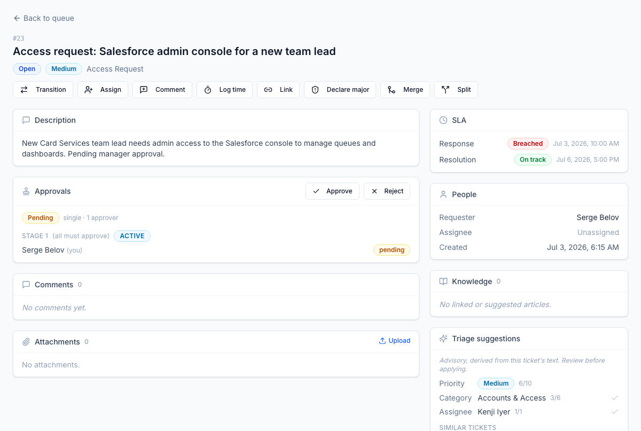Click ticket number #23
Screen dimensions: 641x431
[x=19, y=38]
